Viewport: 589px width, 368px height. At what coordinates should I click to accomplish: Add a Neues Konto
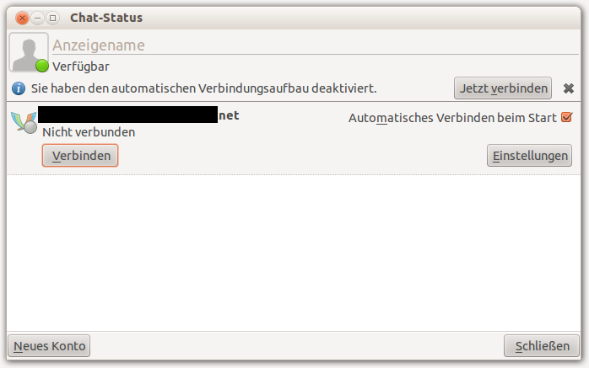click(49, 345)
